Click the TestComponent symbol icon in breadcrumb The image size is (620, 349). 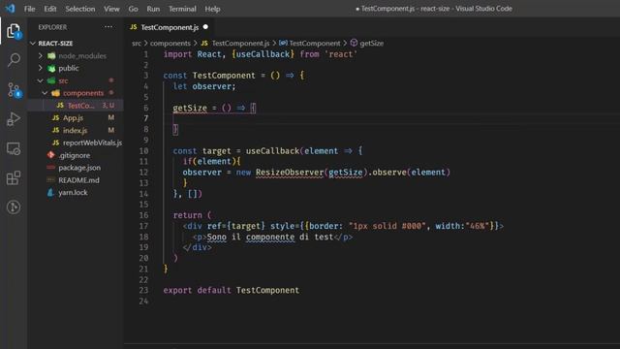click(283, 43)
